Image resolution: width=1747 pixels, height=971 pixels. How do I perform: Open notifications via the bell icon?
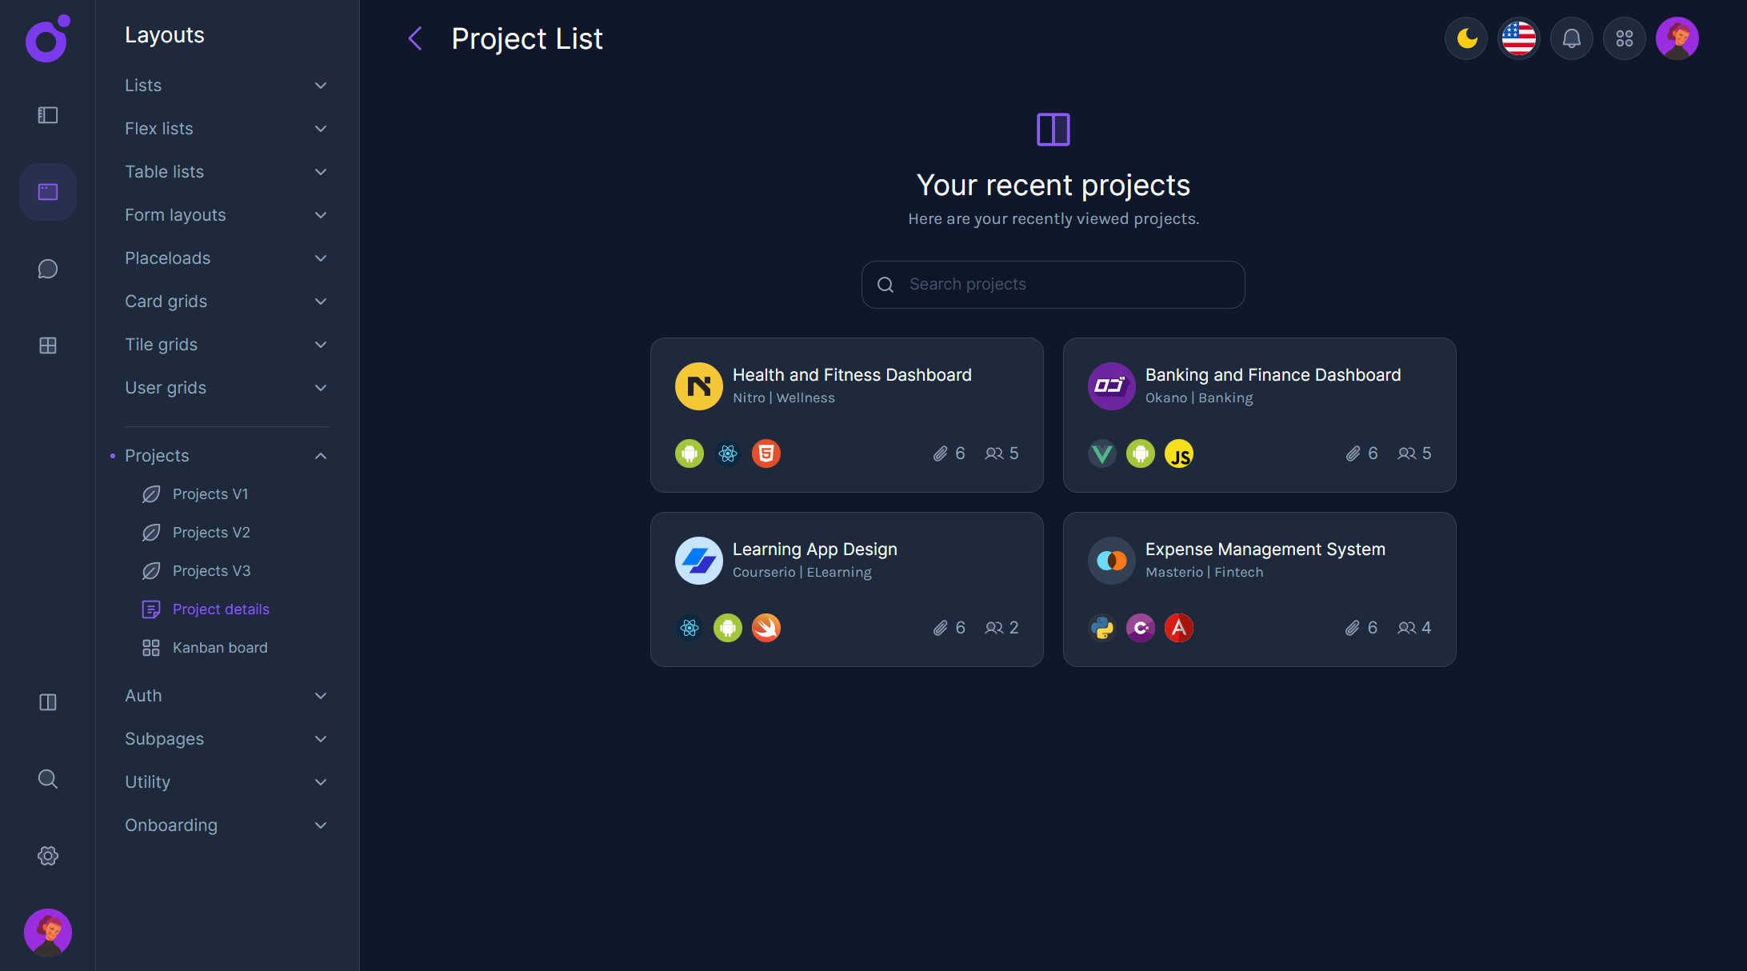[x=1571, y=38]
